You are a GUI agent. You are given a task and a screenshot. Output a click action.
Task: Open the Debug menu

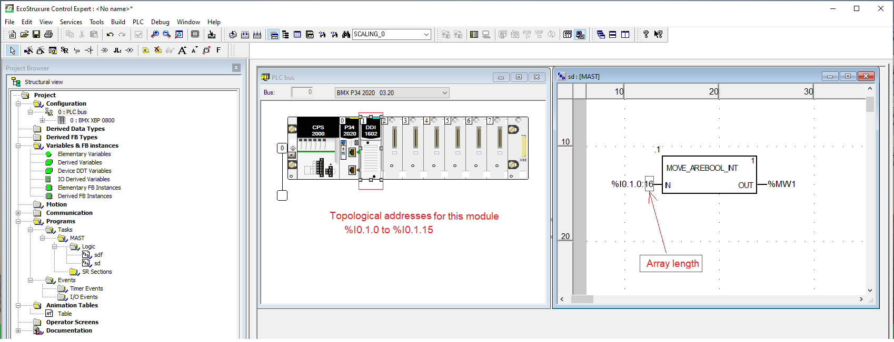tap(160, 22)
